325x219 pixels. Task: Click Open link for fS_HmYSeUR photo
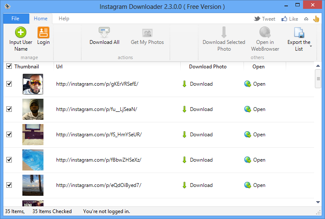tap(259, 135)
